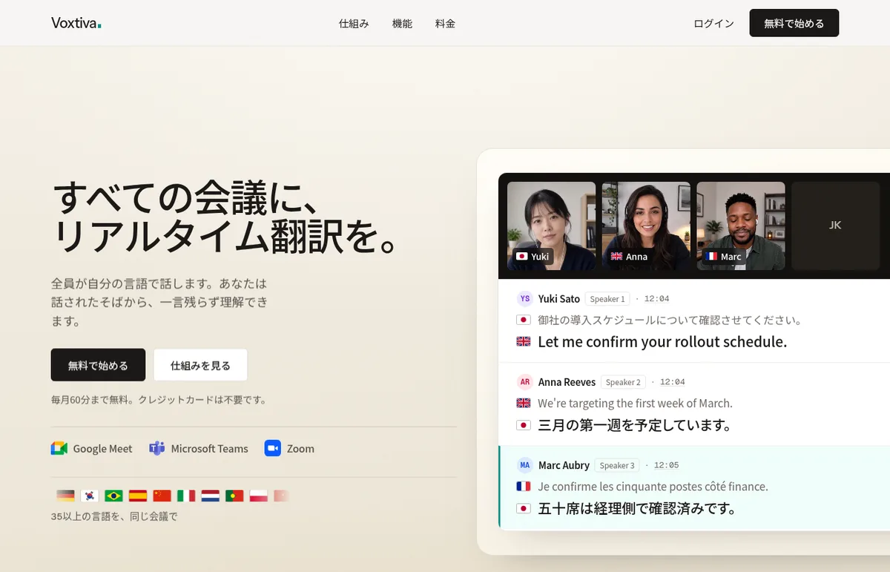Select the Spanish flag in the language row

138,496
